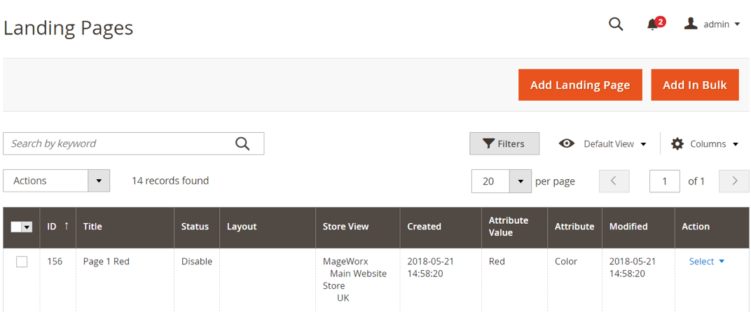Click the 14 records found text

tap(170, 181)
